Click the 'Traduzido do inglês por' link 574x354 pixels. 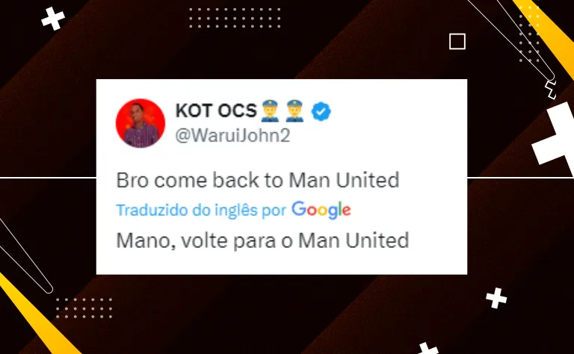[x=201, y=211]
